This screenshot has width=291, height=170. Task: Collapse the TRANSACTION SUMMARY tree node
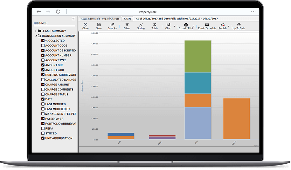36,36
